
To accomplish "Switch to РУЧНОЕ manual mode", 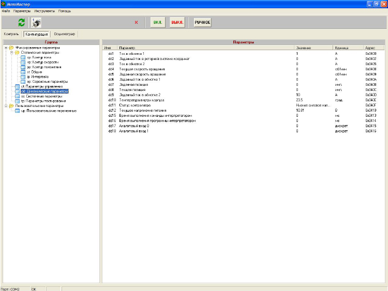I will point(202,22).
